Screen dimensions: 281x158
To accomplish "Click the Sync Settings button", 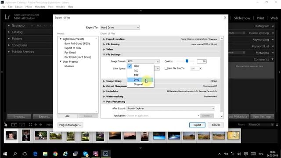I will click(x=262, y=117).
